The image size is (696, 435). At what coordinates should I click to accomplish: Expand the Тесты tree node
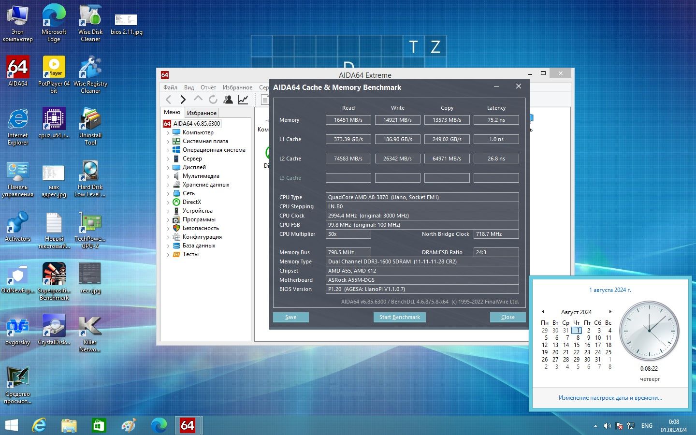click(168, 254)
